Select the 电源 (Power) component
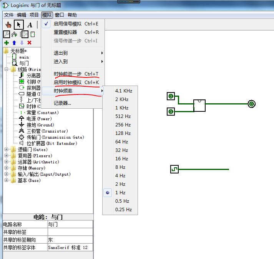The image size is (274, 259). [x=35, y=119]
